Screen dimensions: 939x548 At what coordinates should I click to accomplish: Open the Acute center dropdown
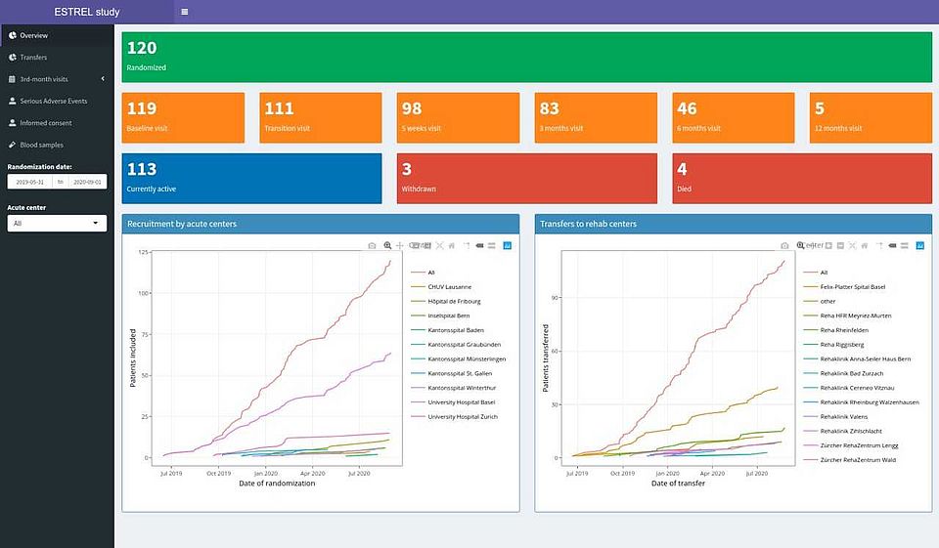pos(56,224)
